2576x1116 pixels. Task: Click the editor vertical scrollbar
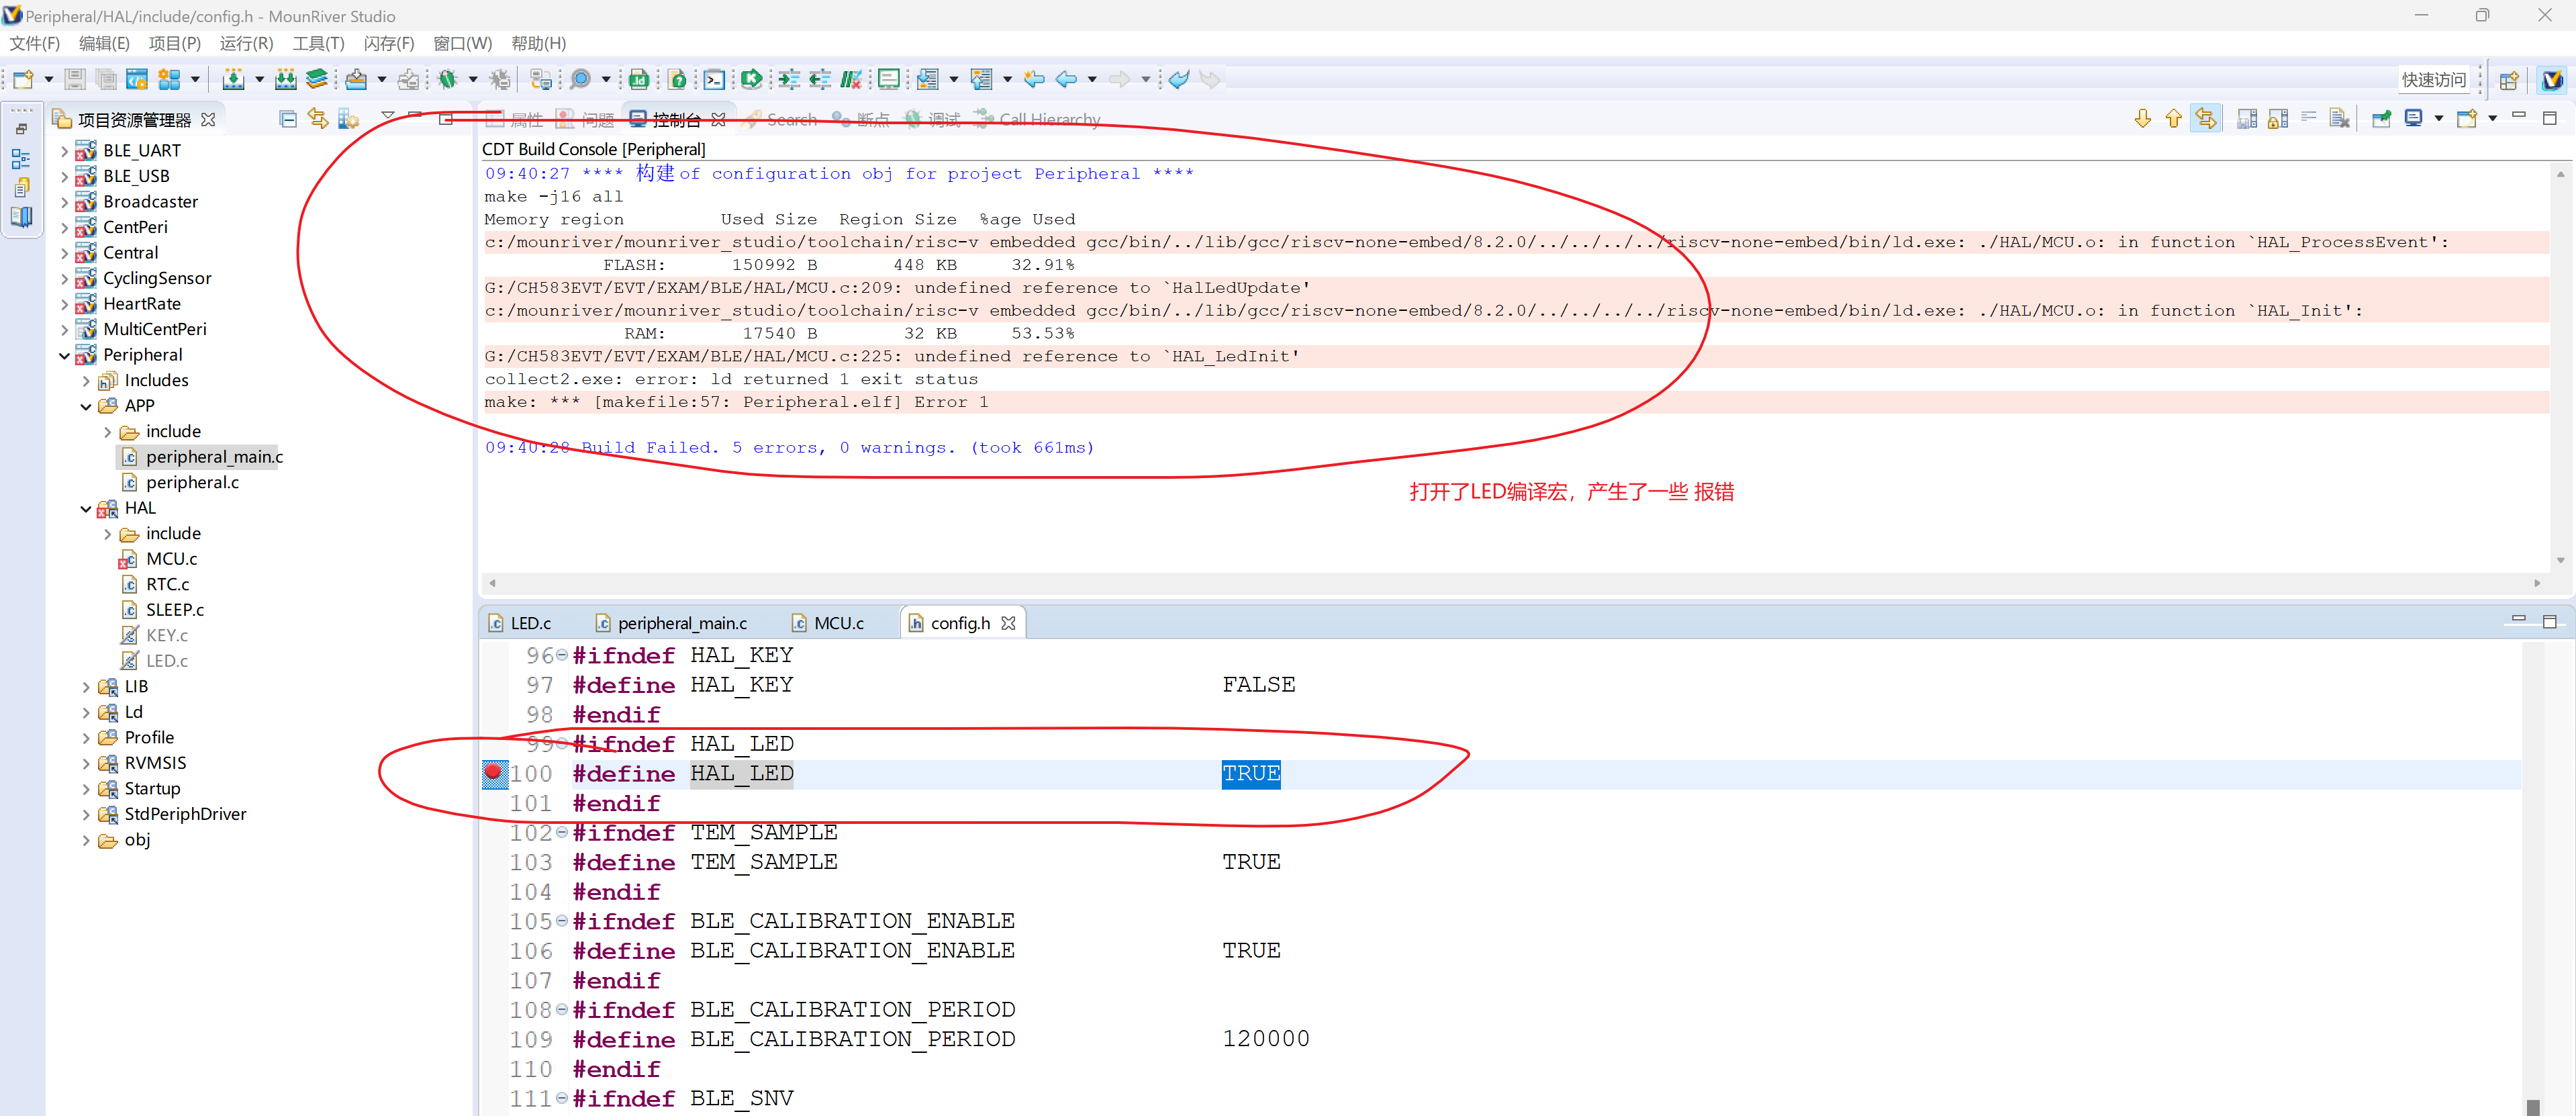(x=2532, y=878)
